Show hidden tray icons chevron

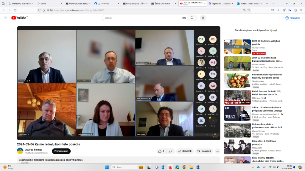[253, 167]
